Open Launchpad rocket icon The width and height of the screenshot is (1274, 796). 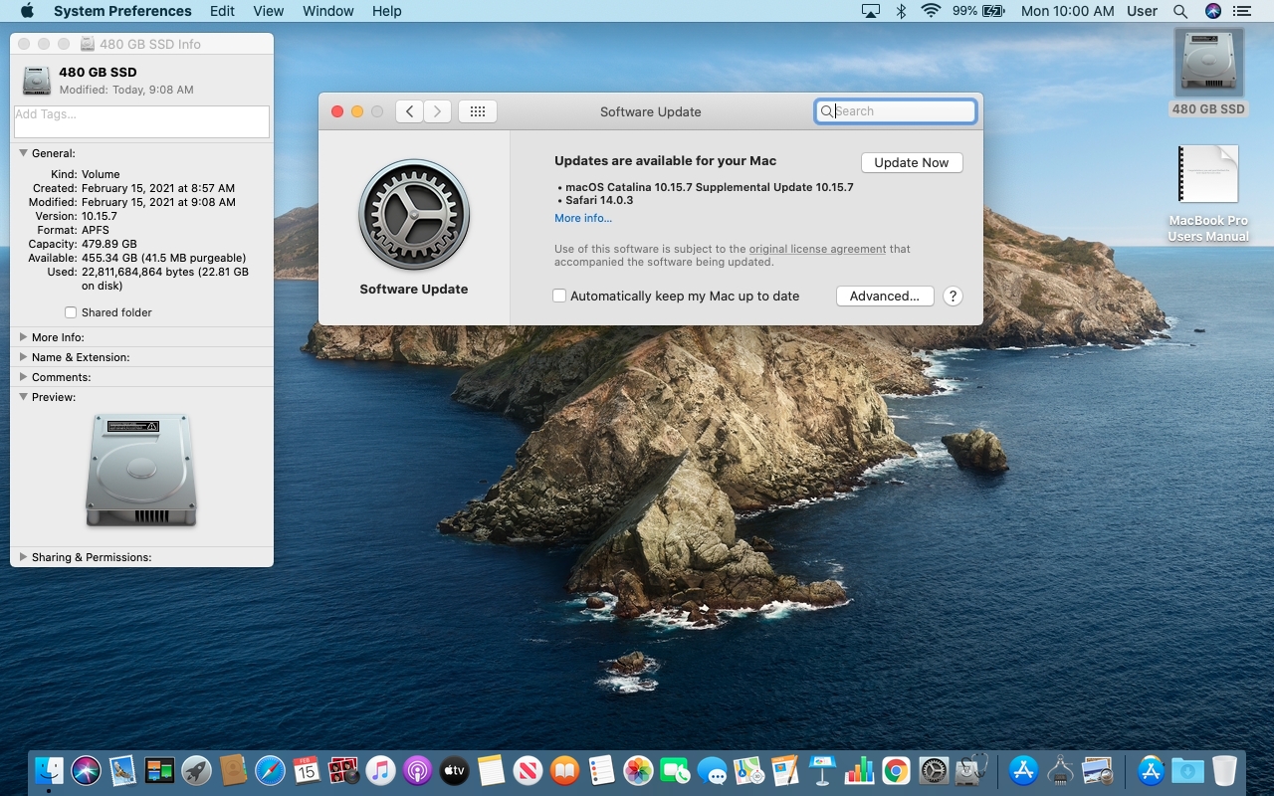click(x=196, y=770)
